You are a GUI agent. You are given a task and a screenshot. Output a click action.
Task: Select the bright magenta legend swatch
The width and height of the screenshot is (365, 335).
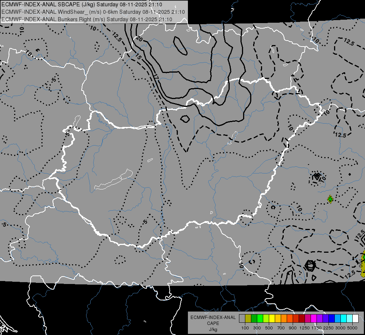[314, 319]
